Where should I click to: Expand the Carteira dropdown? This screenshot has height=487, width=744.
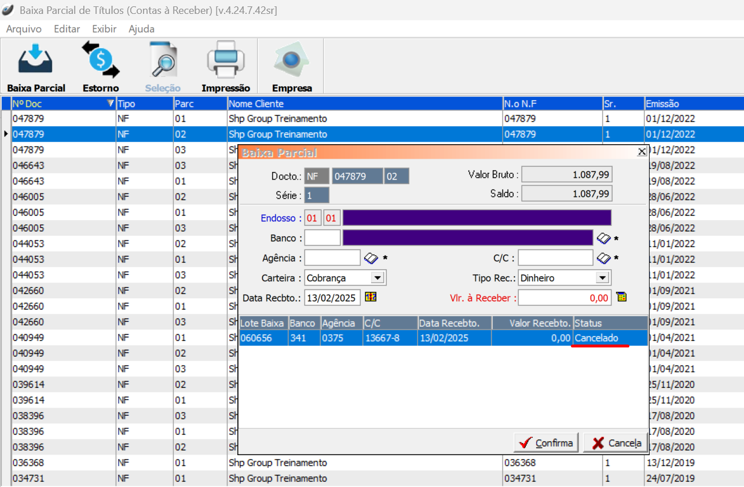[378, 278]
